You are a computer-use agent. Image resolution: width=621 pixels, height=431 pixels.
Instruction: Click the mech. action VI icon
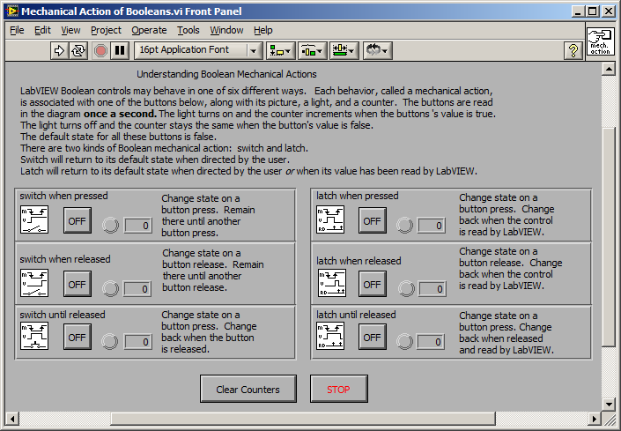click(600, 41)
